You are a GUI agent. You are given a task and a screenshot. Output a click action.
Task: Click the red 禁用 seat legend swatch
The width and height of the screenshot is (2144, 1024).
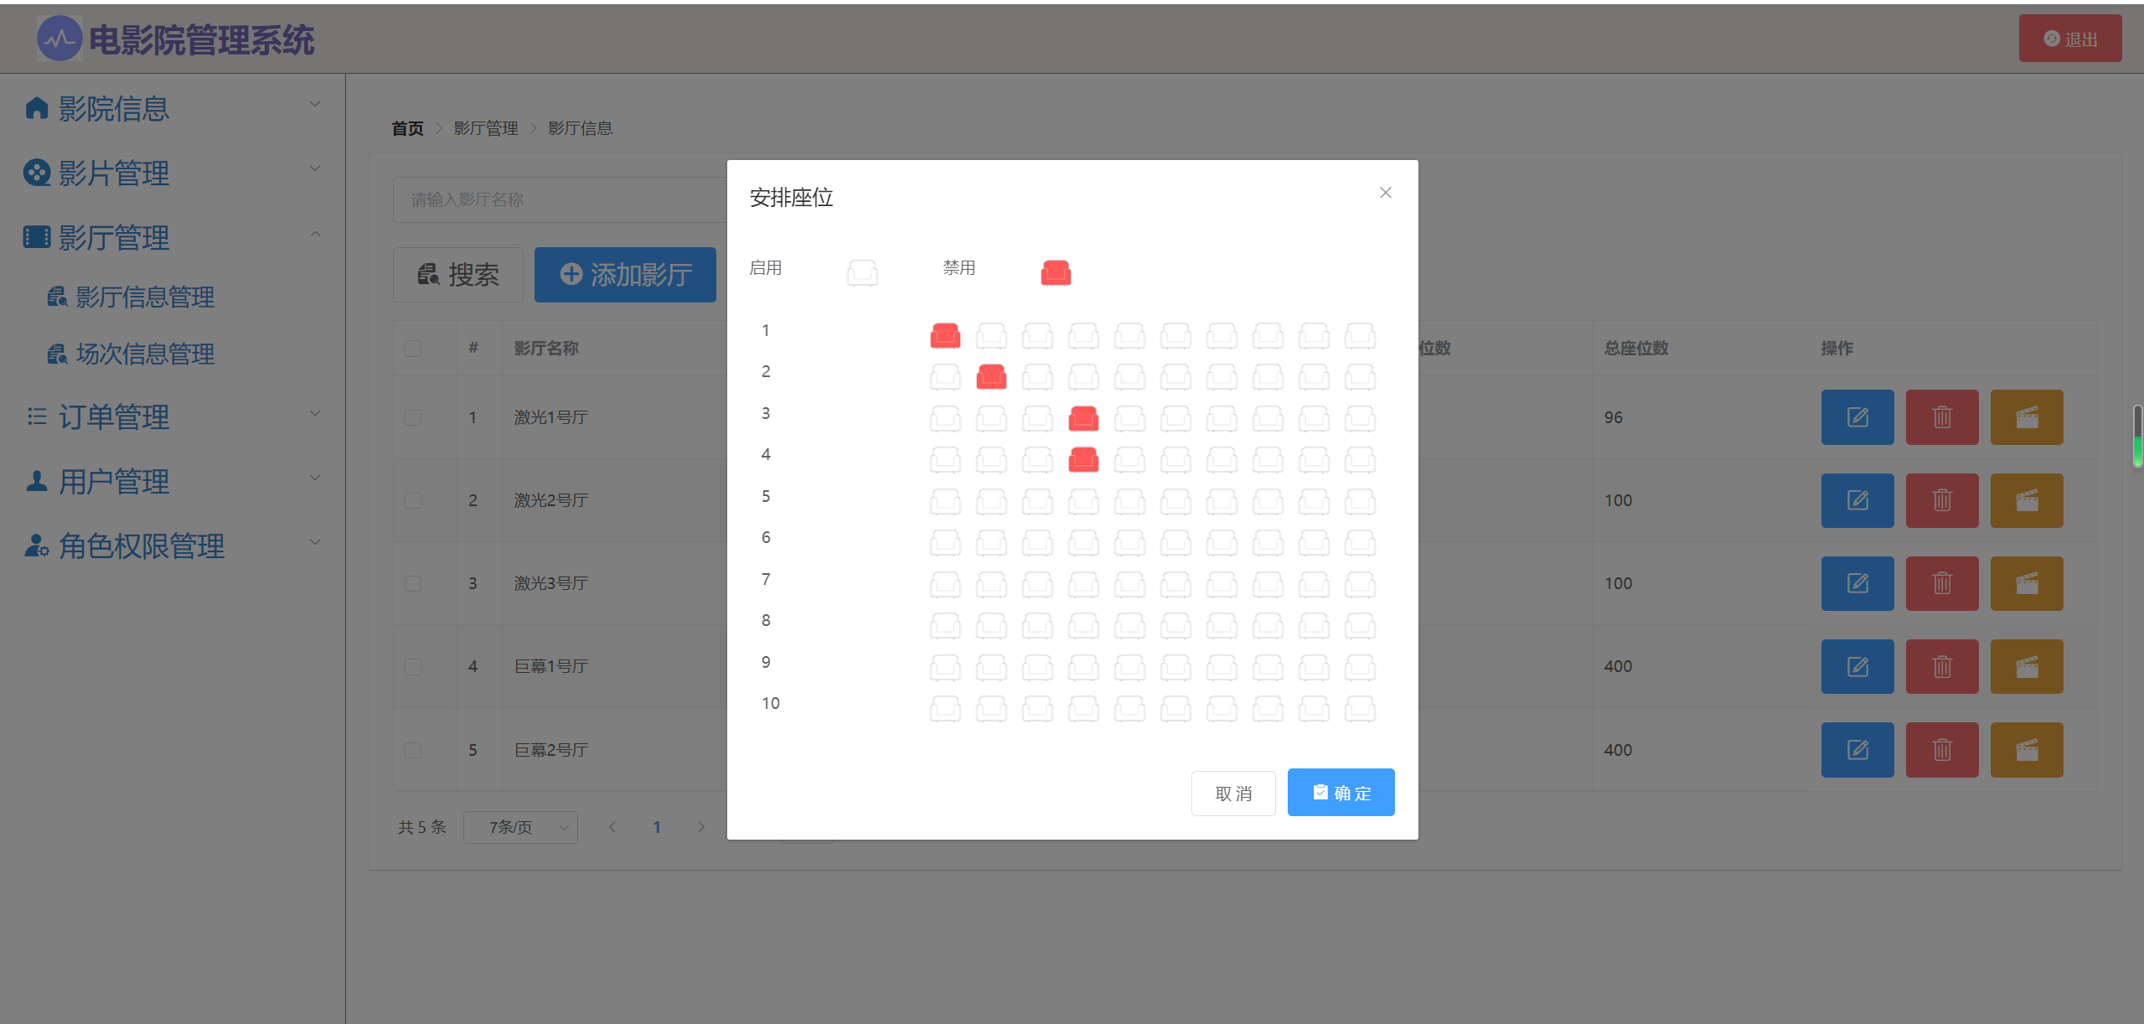click(x=1055, y=272)
